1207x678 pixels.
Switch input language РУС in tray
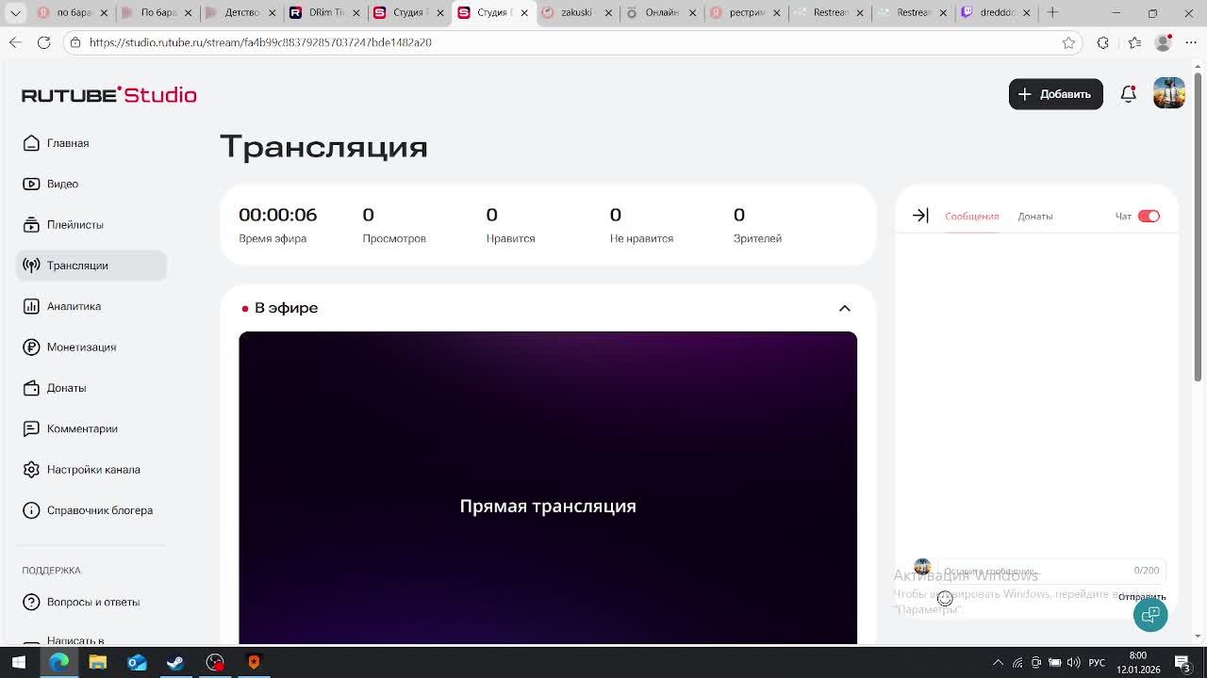pos(1097,663)
